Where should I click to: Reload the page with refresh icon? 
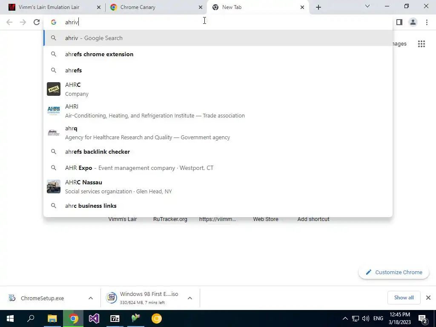(37, 22)
